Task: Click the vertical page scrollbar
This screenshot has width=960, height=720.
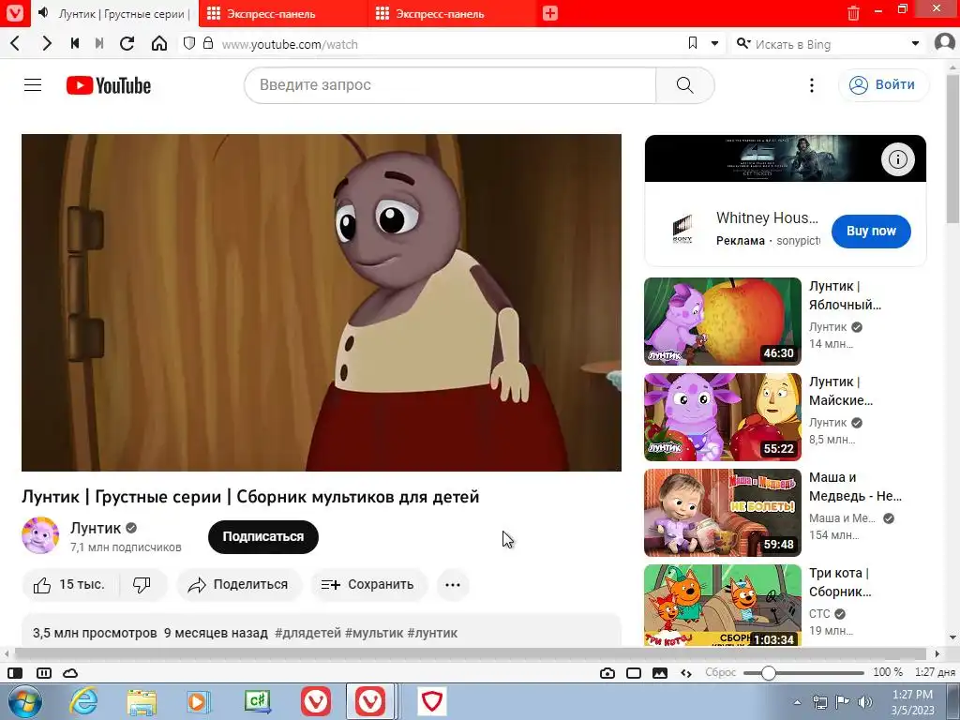Action: click(952, 150)
